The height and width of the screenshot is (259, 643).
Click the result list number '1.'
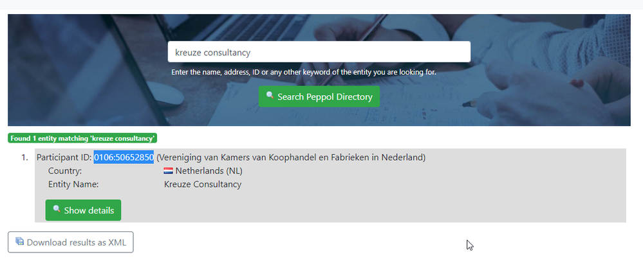[25, 157]
